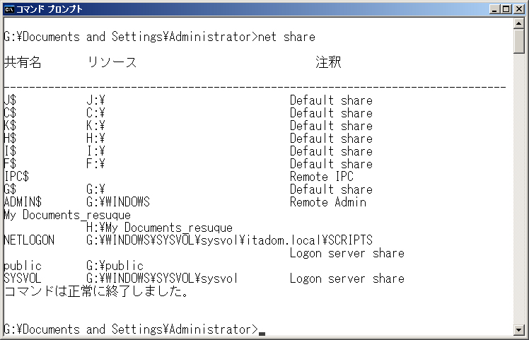
Task: Click the 共有名 column header
Action: pos(23,62)
